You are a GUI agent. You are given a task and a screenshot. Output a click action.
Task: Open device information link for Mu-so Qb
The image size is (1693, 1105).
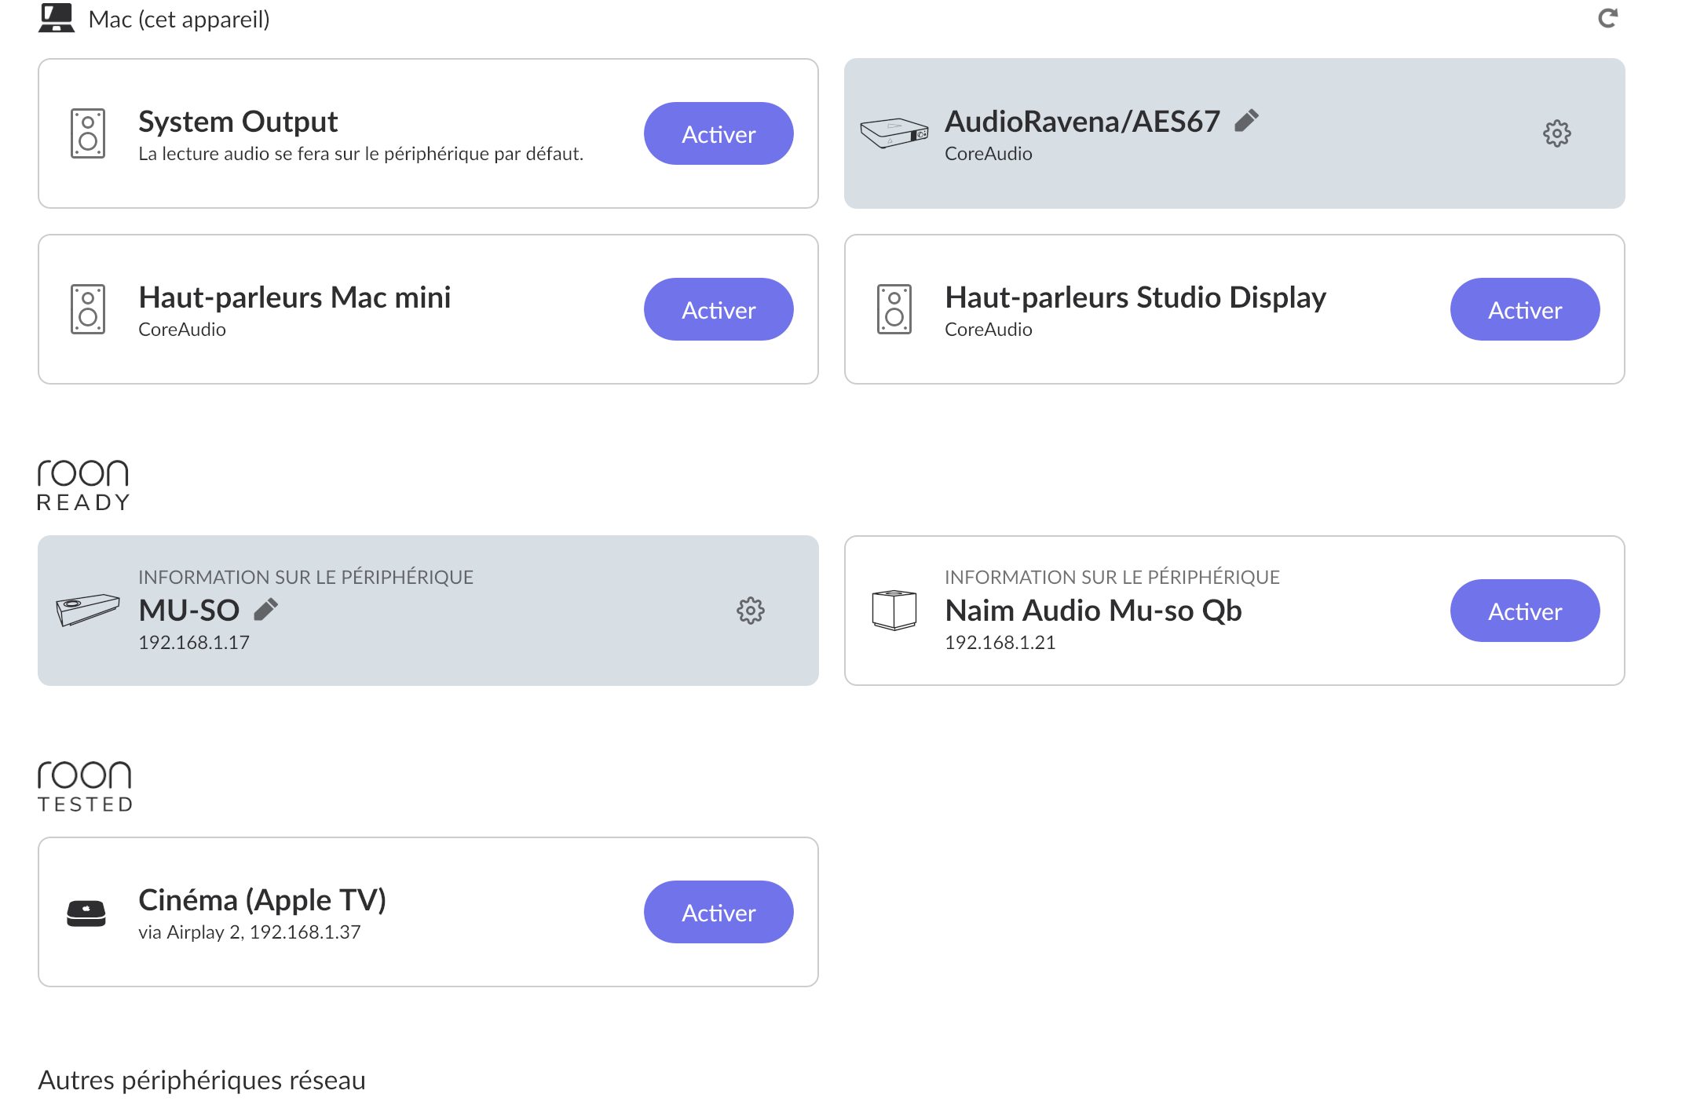1112,577
